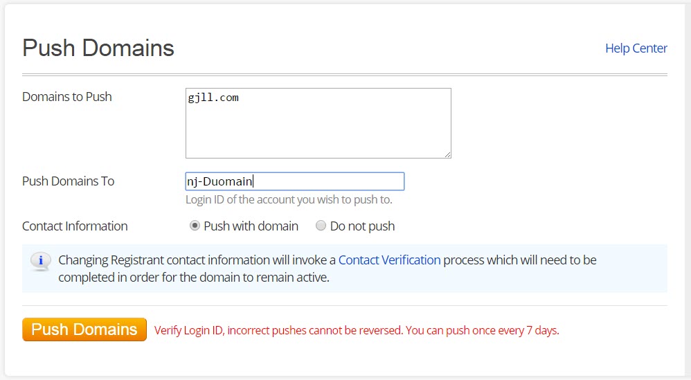The width and height of the screenshot is (691, 380).
Task: Click the "You can push once every 7 days" text
Action: 482,331
